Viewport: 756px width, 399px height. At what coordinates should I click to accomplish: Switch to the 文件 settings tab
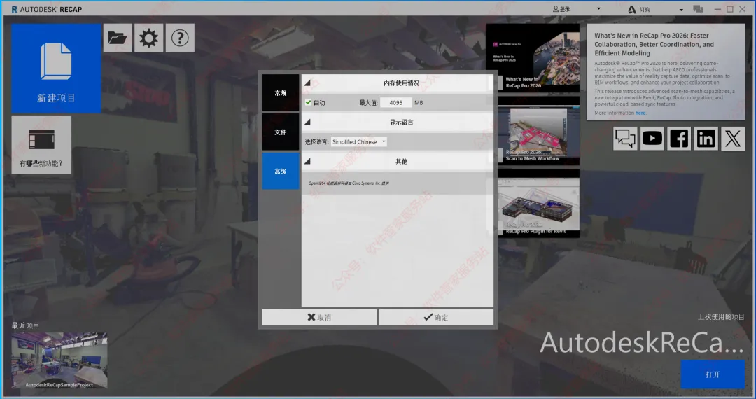(x=281, y=132)
